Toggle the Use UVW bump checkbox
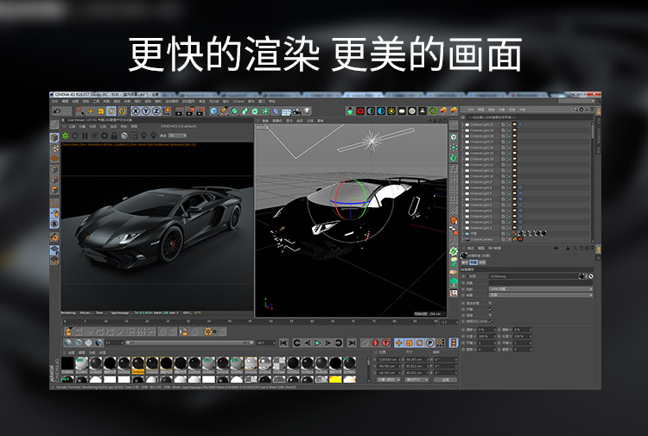This screenshot has height=436, width=648. pos(490,321)
